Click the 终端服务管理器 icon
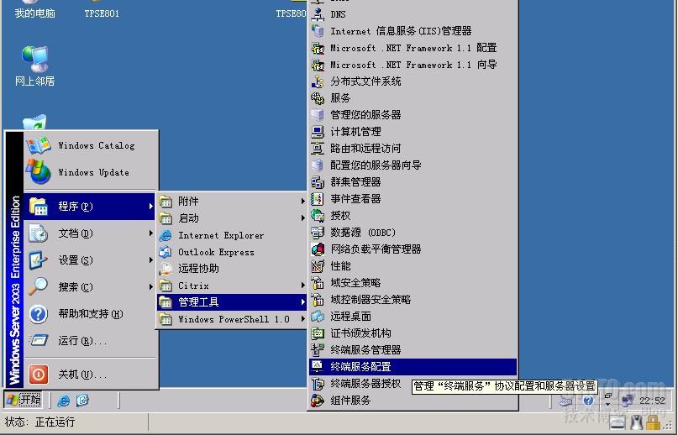This screenshot has height=435, width=678. 318,350
